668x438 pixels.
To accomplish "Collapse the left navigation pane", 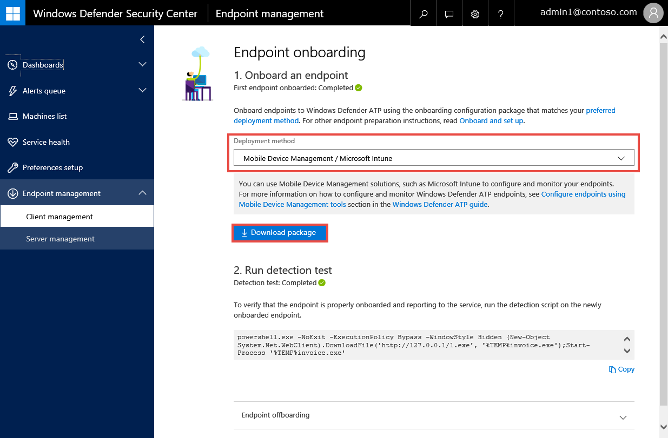I will click(x=142, y=39).
